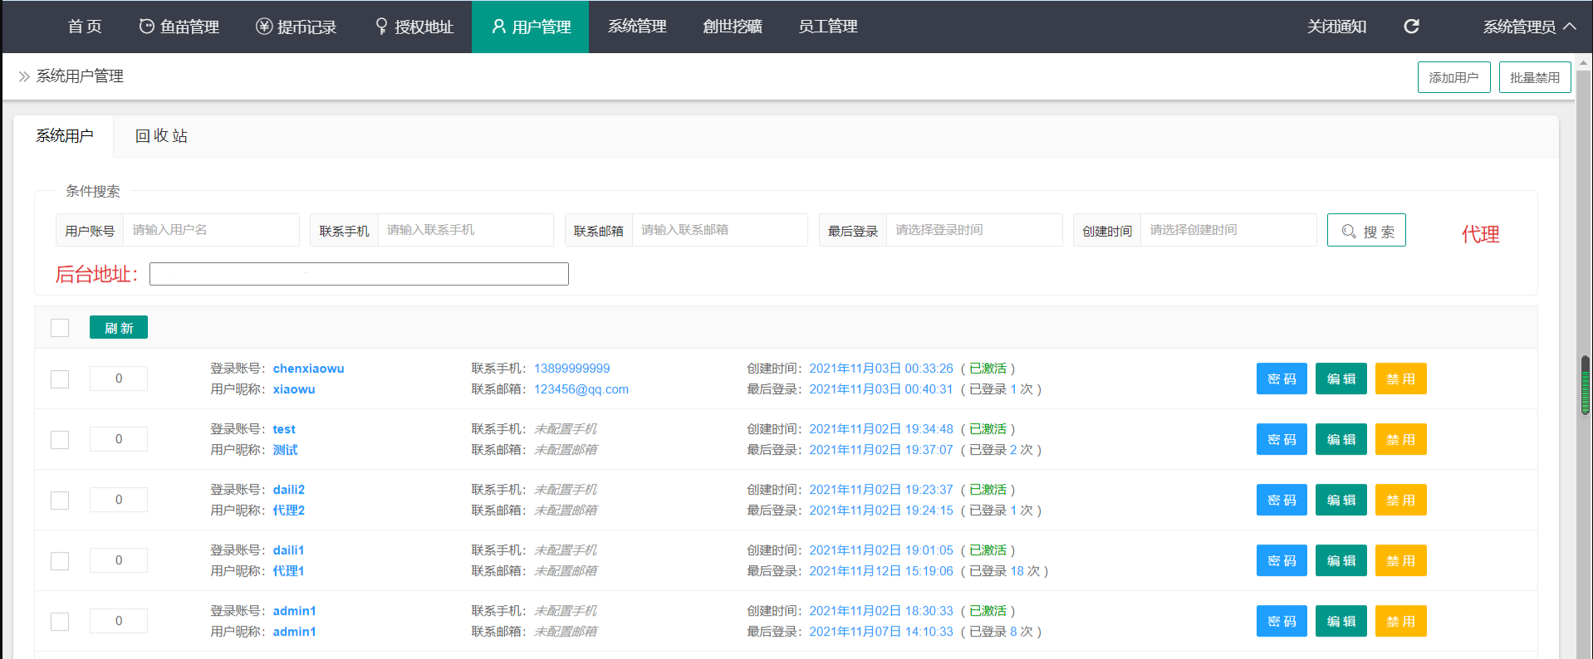Click the magnifier search button
This screenshot has width=1593, height=659.
click(x=1365, y=231)
